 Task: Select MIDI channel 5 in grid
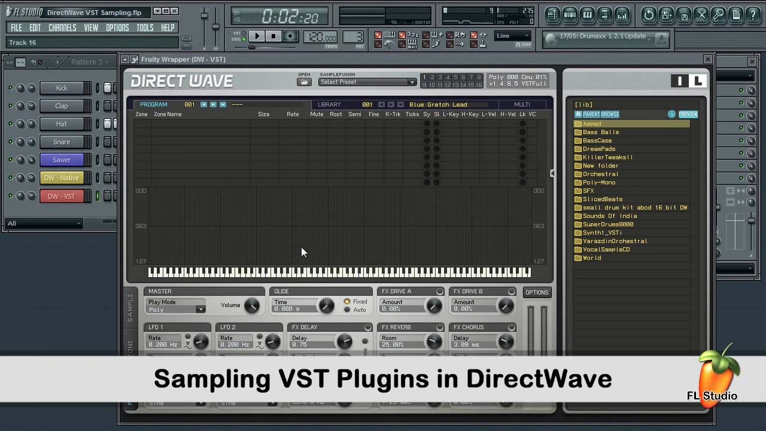pyautogui.click(x=455, y=77)
